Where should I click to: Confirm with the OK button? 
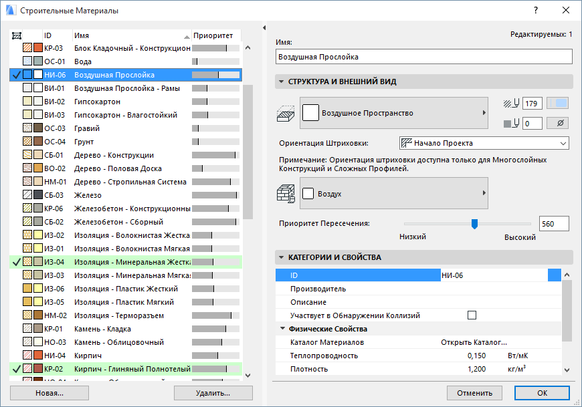pyautogui.click(x=542, y=393)
